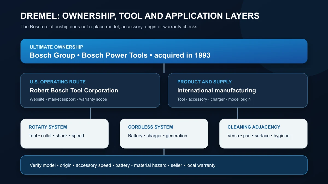Click the 'Ultimate Ownership' label

tap(56, 47)
